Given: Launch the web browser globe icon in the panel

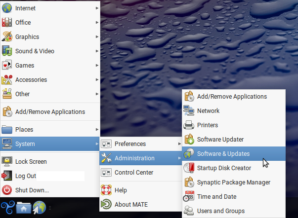Looking at the screenshot, I should pos(39,208).
